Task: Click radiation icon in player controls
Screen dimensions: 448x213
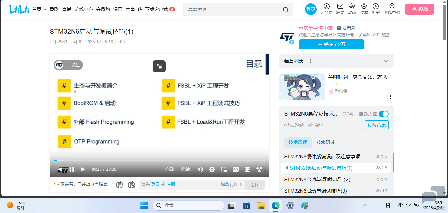Action: (x=259, y=169)
